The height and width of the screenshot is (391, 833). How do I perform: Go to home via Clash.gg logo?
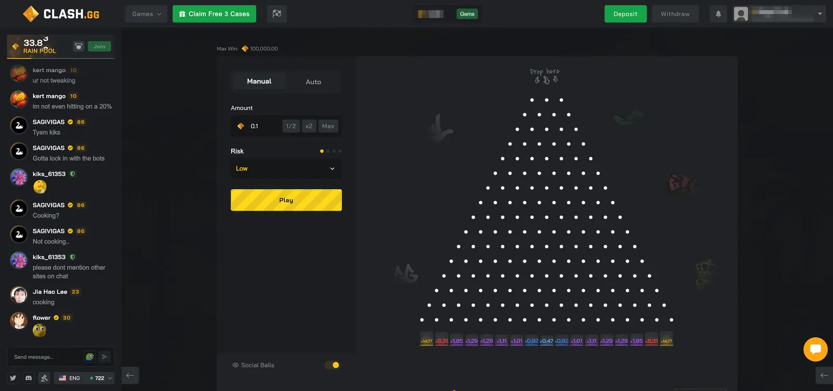(x=61, y=14)
